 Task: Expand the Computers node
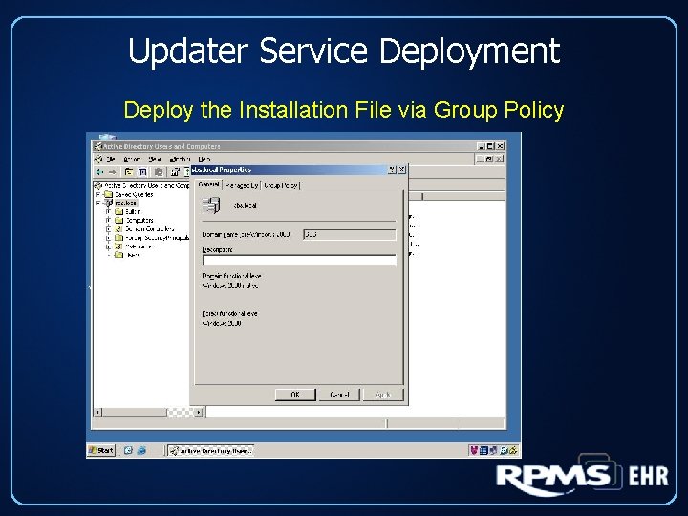[x=108, y=221]
